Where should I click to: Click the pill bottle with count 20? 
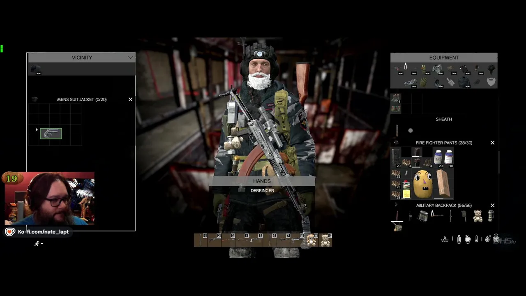pos(438,158)
